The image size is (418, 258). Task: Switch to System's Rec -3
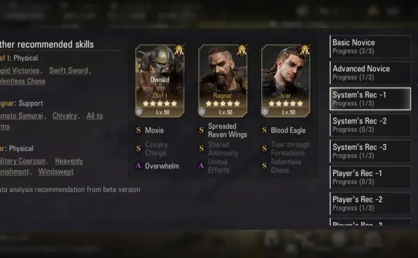point(370,151)
